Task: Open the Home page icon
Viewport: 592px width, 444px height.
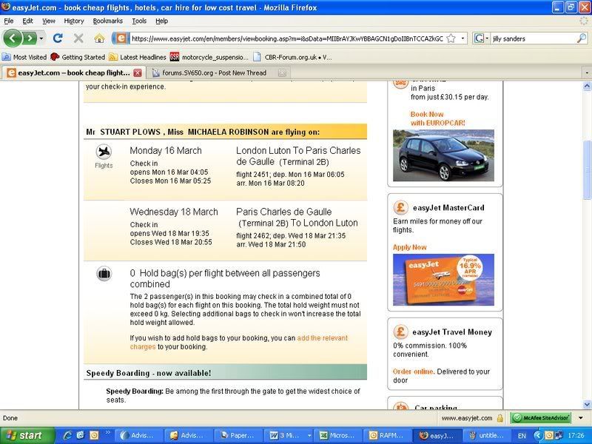Action: pos(99,38)
